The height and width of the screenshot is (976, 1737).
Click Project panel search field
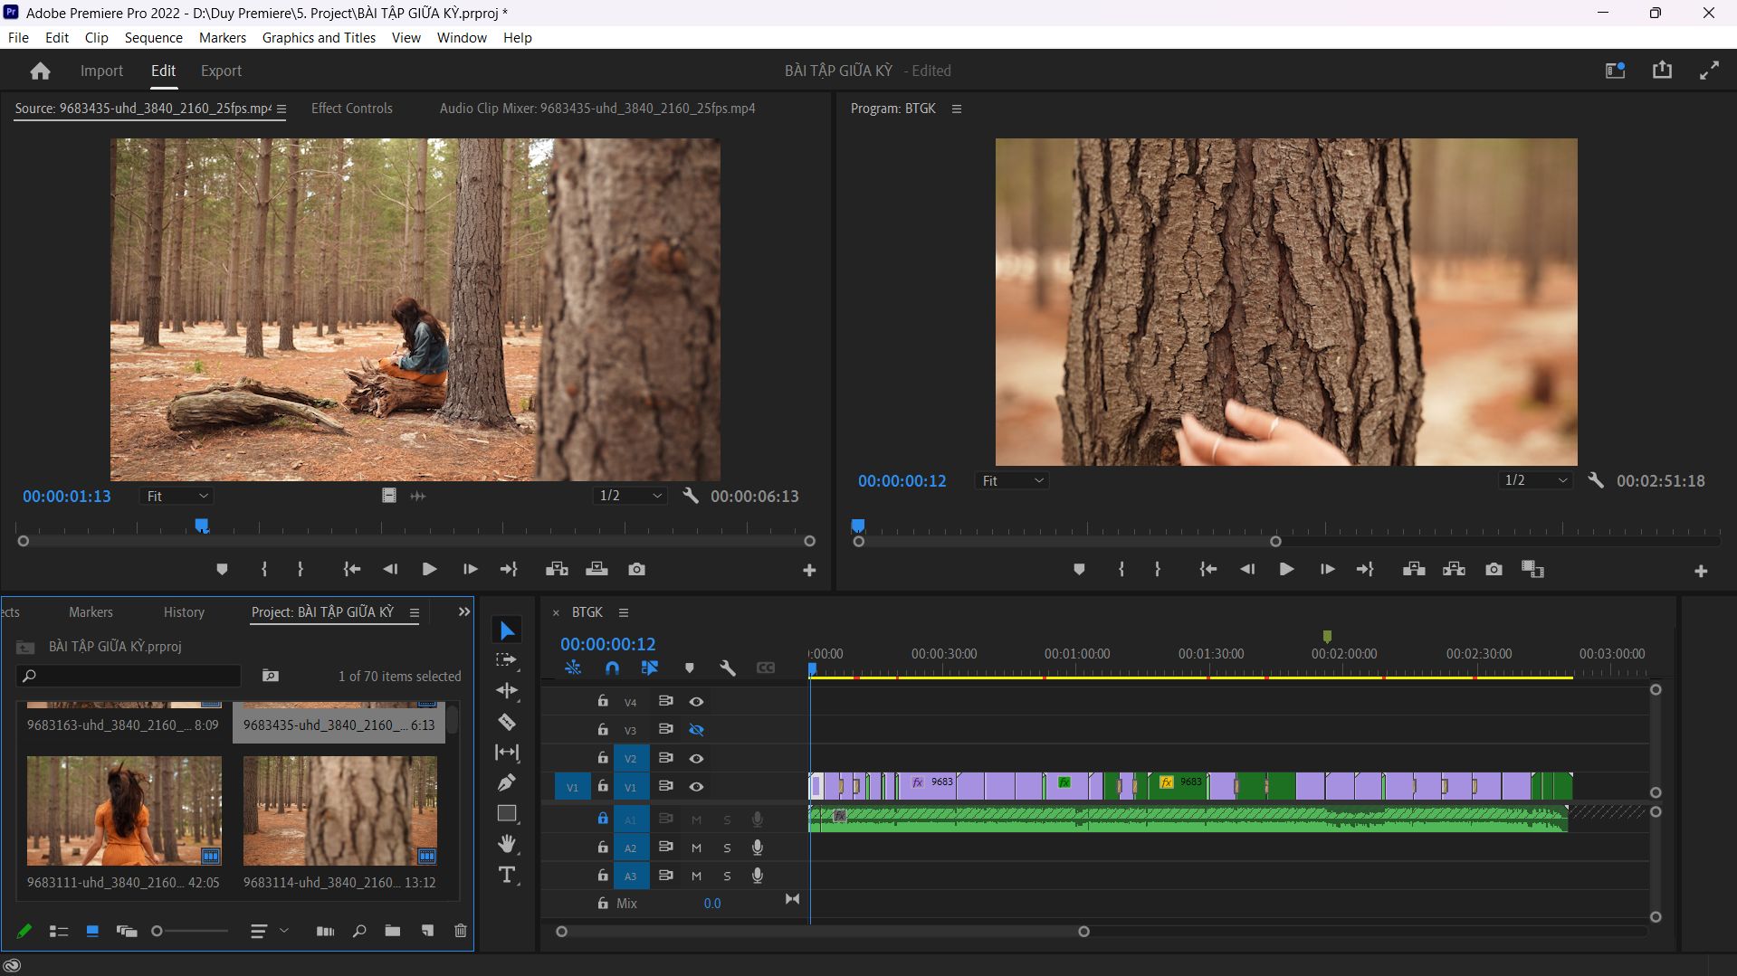pyautogui.click(x=129, y=677)
